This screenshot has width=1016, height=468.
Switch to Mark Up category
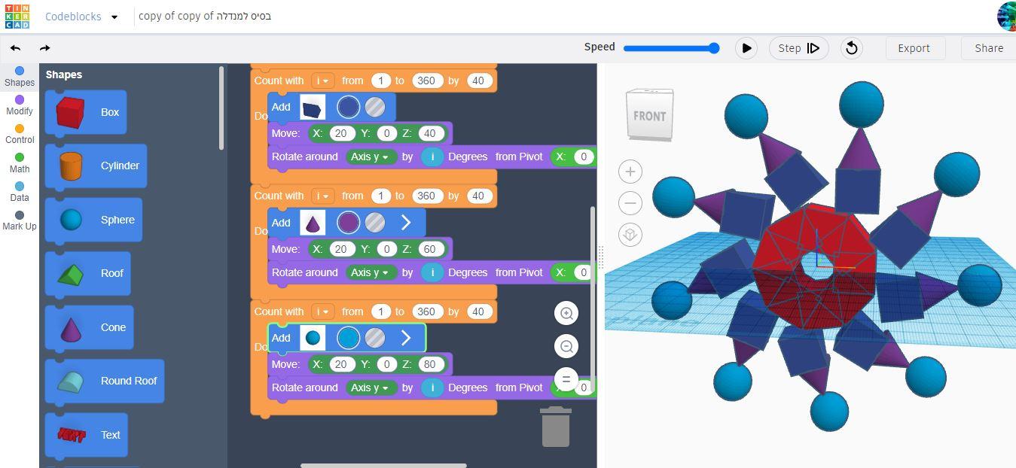click(x=20, y=220)
